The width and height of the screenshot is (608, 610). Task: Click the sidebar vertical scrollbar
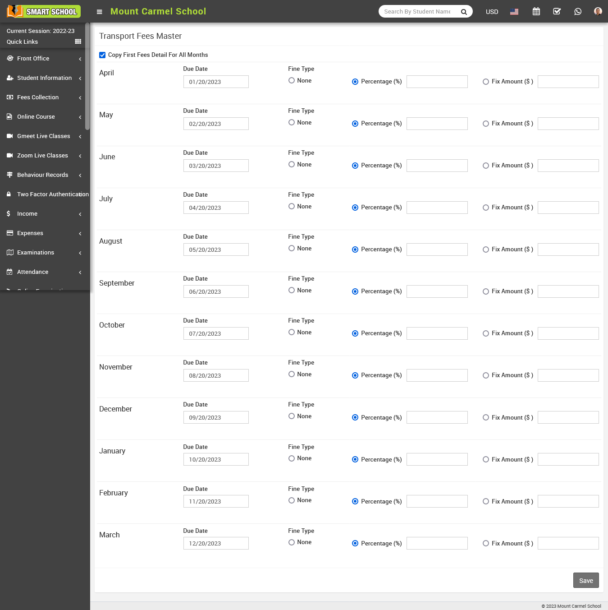(87, 77)
